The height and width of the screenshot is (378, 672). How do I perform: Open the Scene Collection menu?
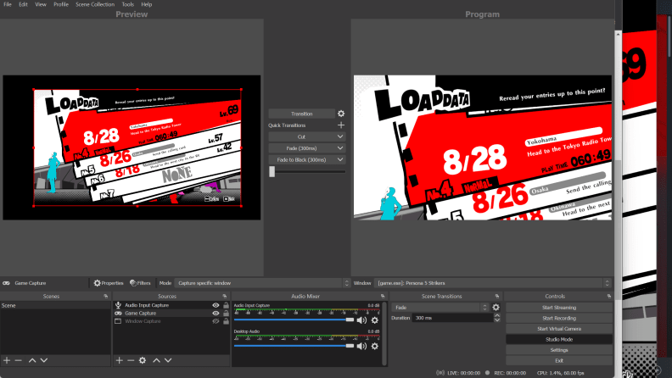(95, 4)
